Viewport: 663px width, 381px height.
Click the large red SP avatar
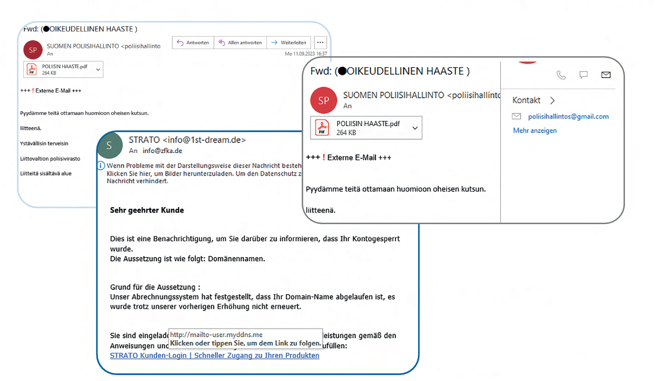click(324, 100)
